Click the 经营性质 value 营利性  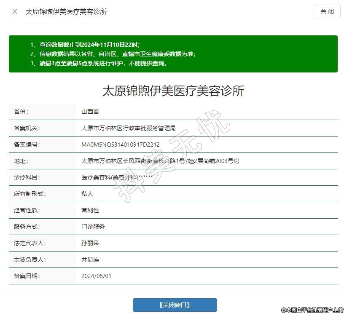pyautogui.click(x=90, y=210)
